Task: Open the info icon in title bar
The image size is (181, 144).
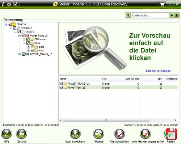Action: (x=3, y=4)
